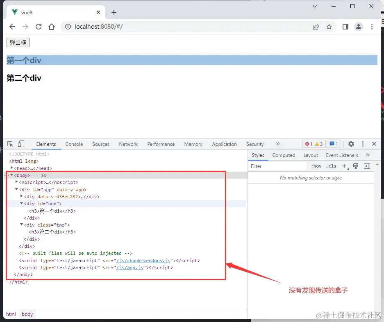Select the Layout pane tab
384x322 pixels.
point(311,155)
